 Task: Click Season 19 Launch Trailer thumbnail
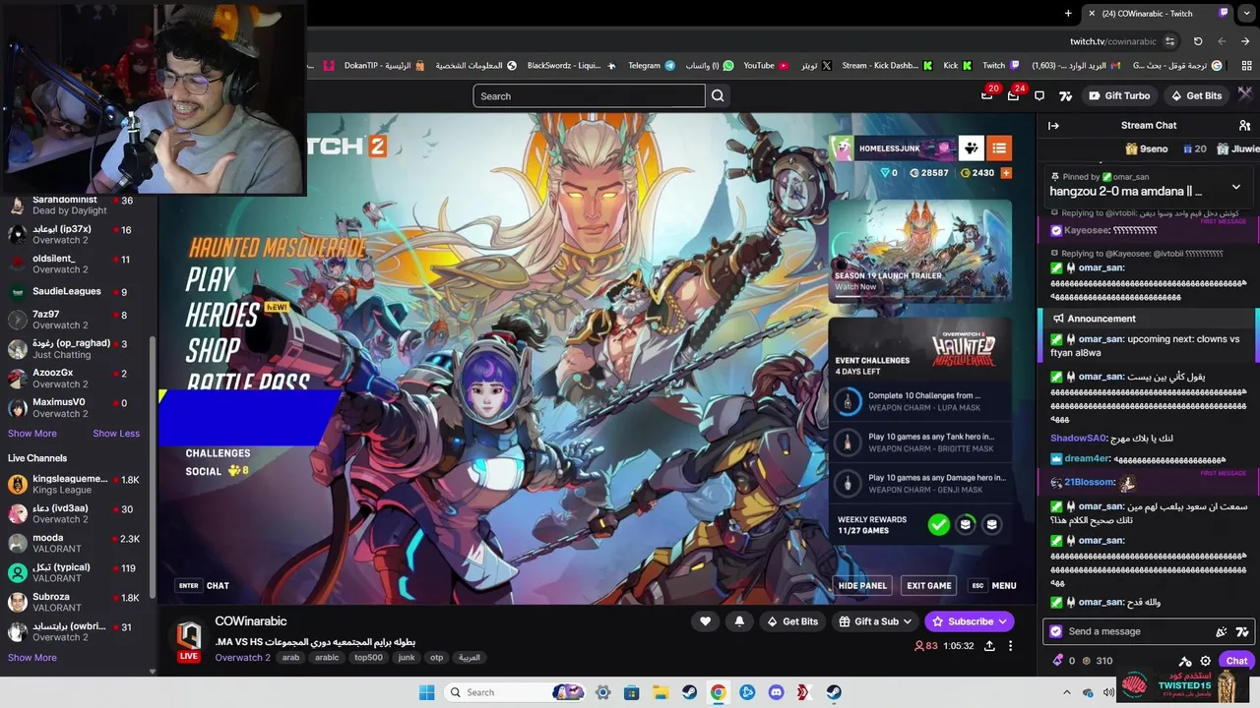tap(918, 250)
